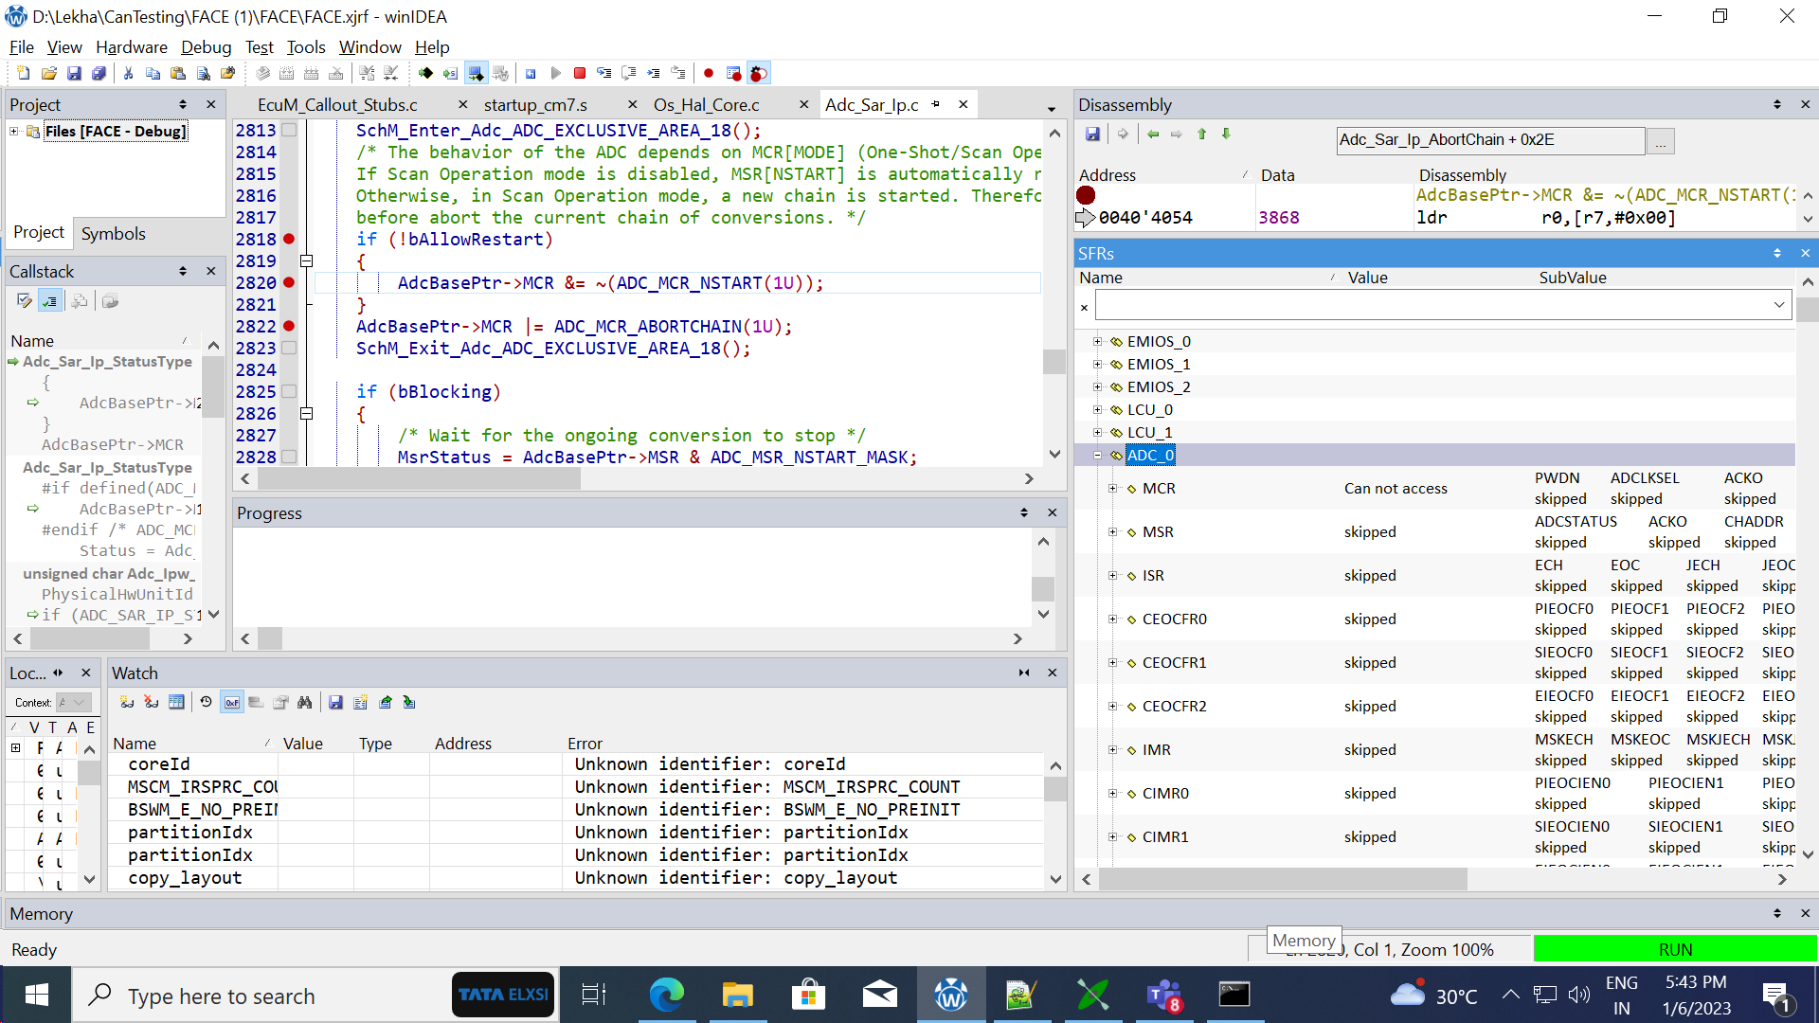Image resolution: width=1819 pixels, height=1023 pixels.
Task: Expand the EMIOS_0 register group
Action: 1098,342
